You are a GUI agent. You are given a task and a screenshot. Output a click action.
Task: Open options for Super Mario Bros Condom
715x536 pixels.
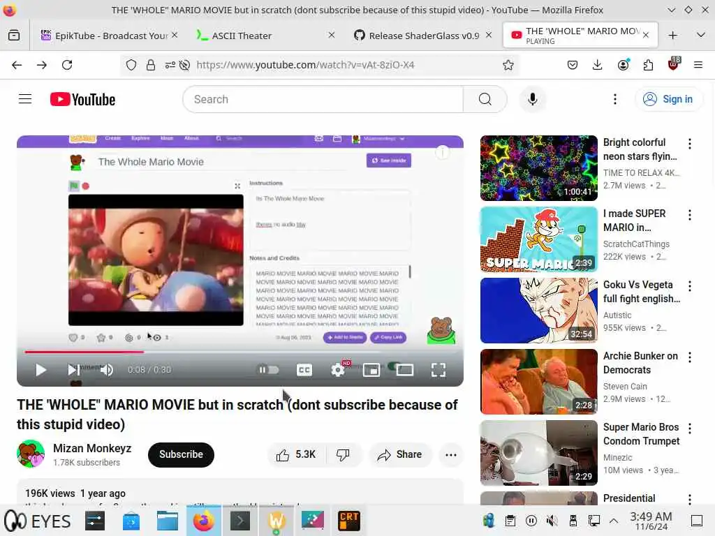[689, 429]
